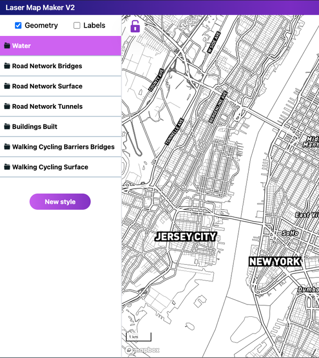Create a New style
Viewport: 319px width, 358px height.
(x=60, y=201)
